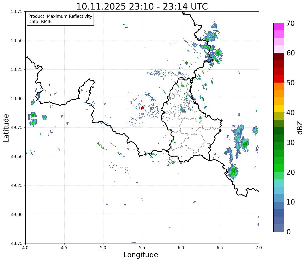This screenshot has height=261, width=306.
Task: Click the colorbar tick label 30
Action: [290, 143]
